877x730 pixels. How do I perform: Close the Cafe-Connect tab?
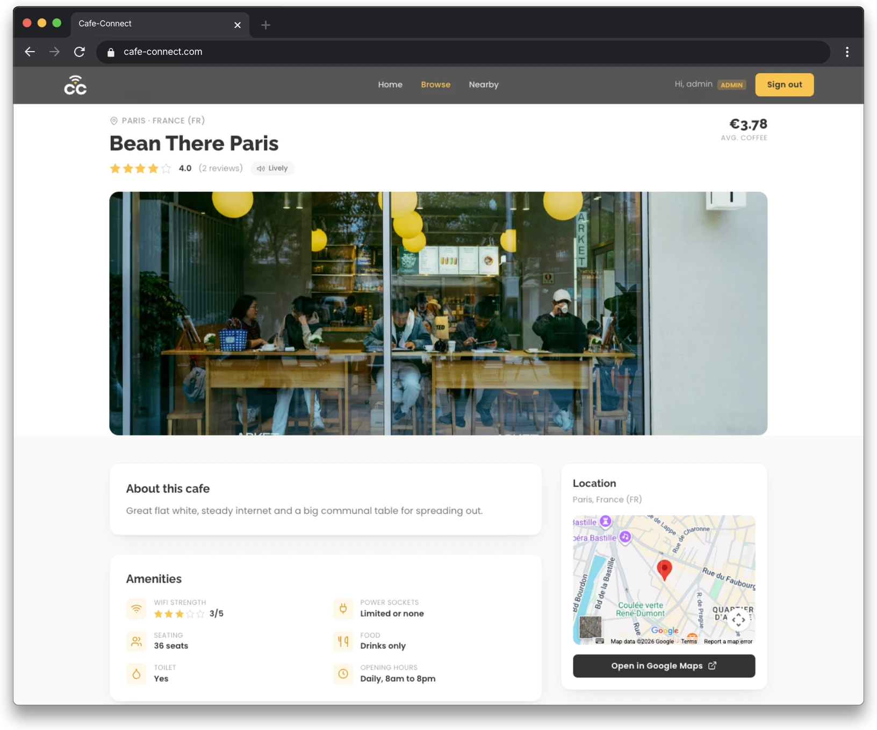238,25
